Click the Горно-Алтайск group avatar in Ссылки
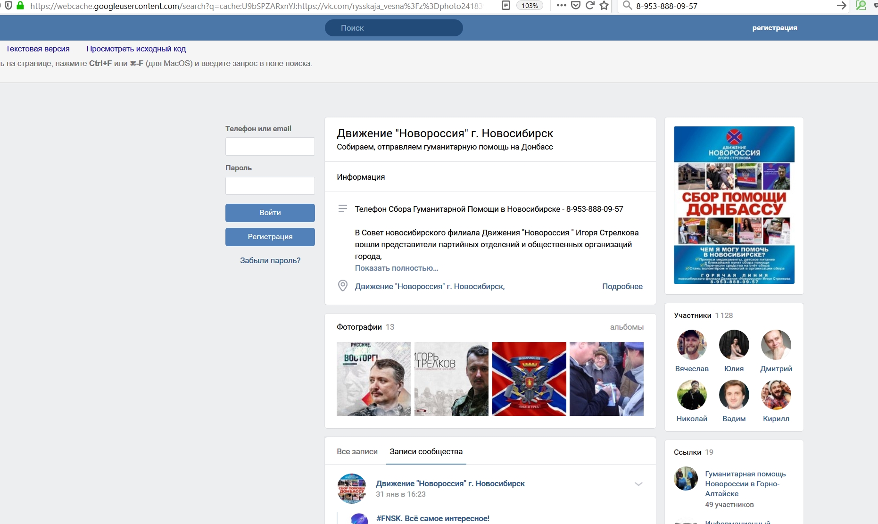The width and height of the screenshot is (878, 524). (x=686, y=479)
